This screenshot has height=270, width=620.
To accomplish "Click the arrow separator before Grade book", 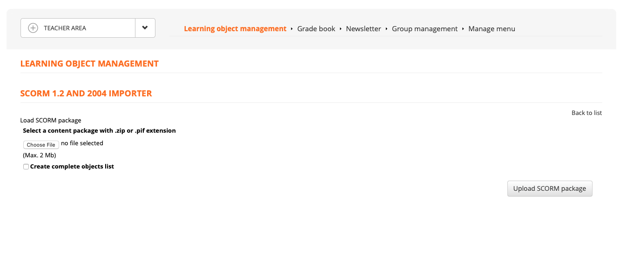I will click(292, 29).
